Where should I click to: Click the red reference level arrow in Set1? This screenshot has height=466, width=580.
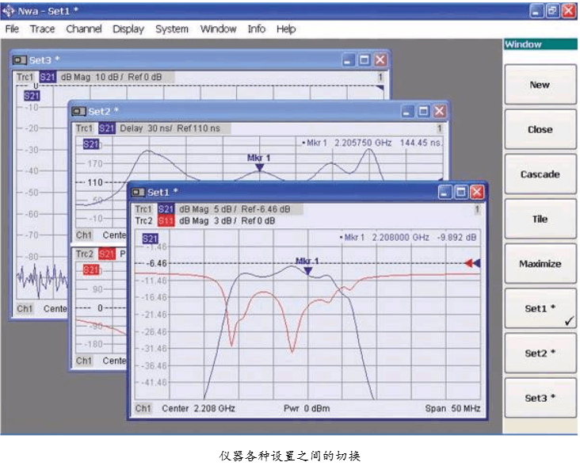click(x=468, y=263)
